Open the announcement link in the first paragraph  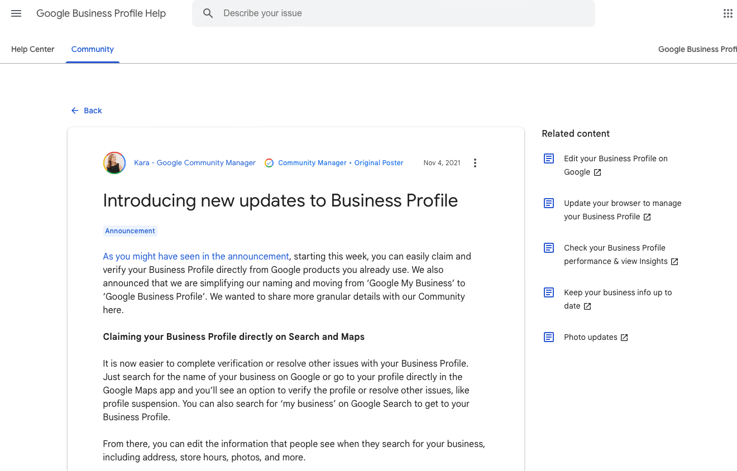195,256
